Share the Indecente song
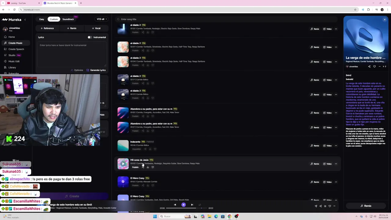Image resolution: width=391 pixels, height=220 pixels. [145, 149]
